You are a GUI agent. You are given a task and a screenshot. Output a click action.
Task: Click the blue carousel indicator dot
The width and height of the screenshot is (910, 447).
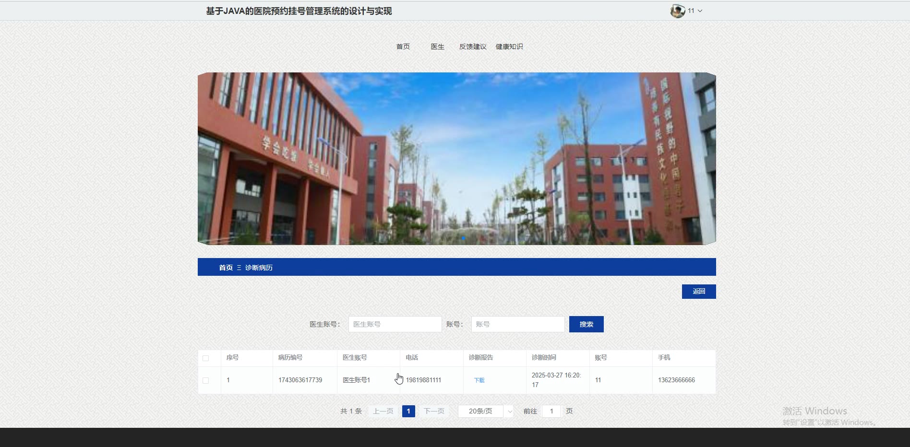pyautogui.click(x=463, y=238)
